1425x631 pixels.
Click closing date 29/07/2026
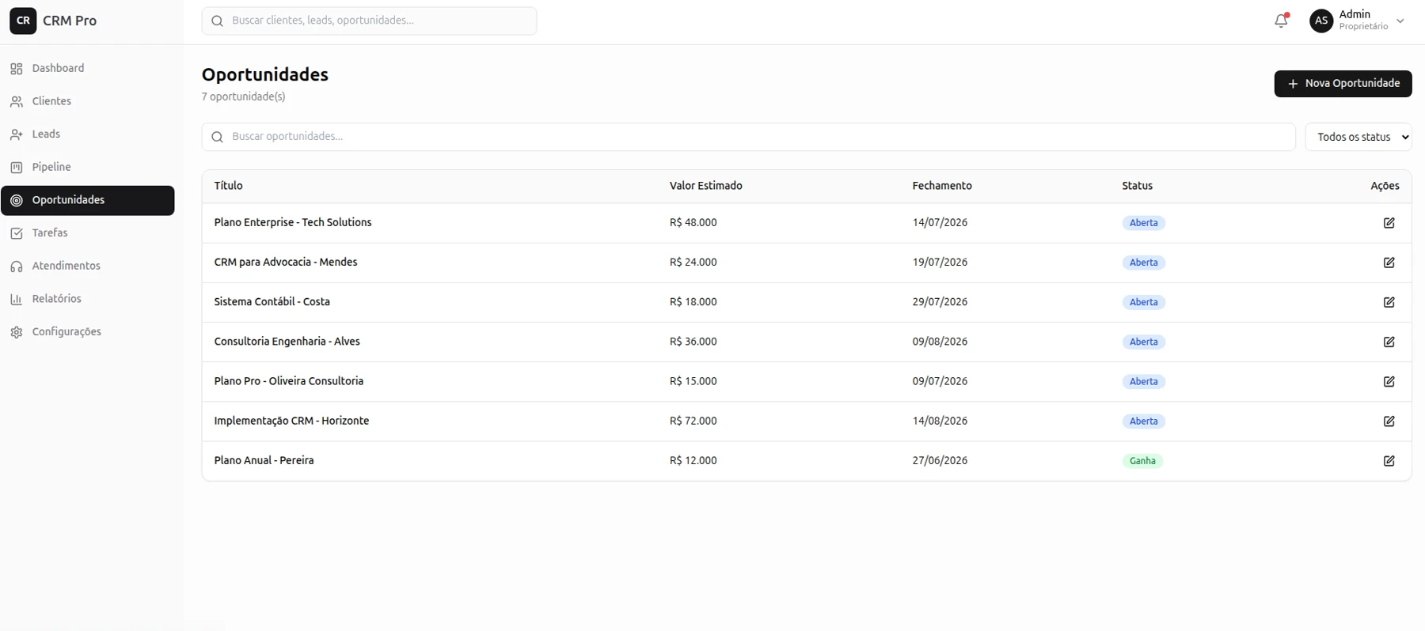tap(940, 302)
